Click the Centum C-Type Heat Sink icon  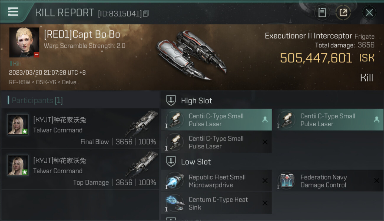tap(175, 203)
